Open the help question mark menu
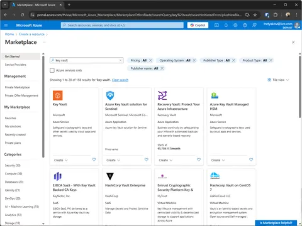The height and width of the screenshot is (226, 302). point(245,25)
